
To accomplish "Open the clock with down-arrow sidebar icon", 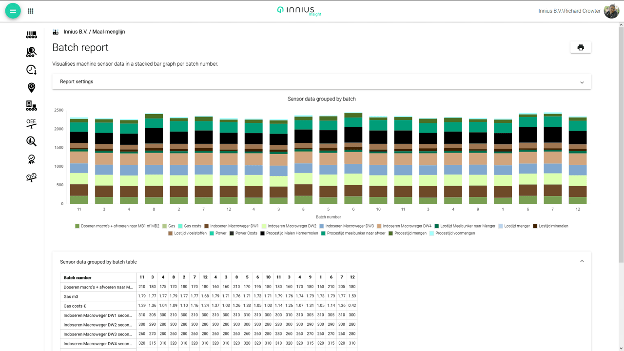I will click(31, 70).
